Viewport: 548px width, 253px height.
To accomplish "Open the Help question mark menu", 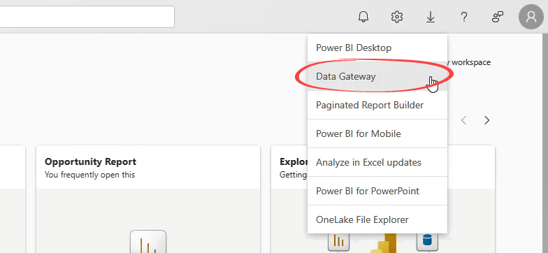I will (x=464, y=17).
